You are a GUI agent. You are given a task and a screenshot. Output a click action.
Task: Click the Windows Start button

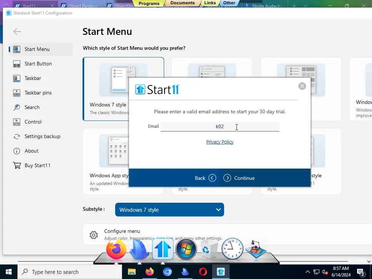(9, 272)
